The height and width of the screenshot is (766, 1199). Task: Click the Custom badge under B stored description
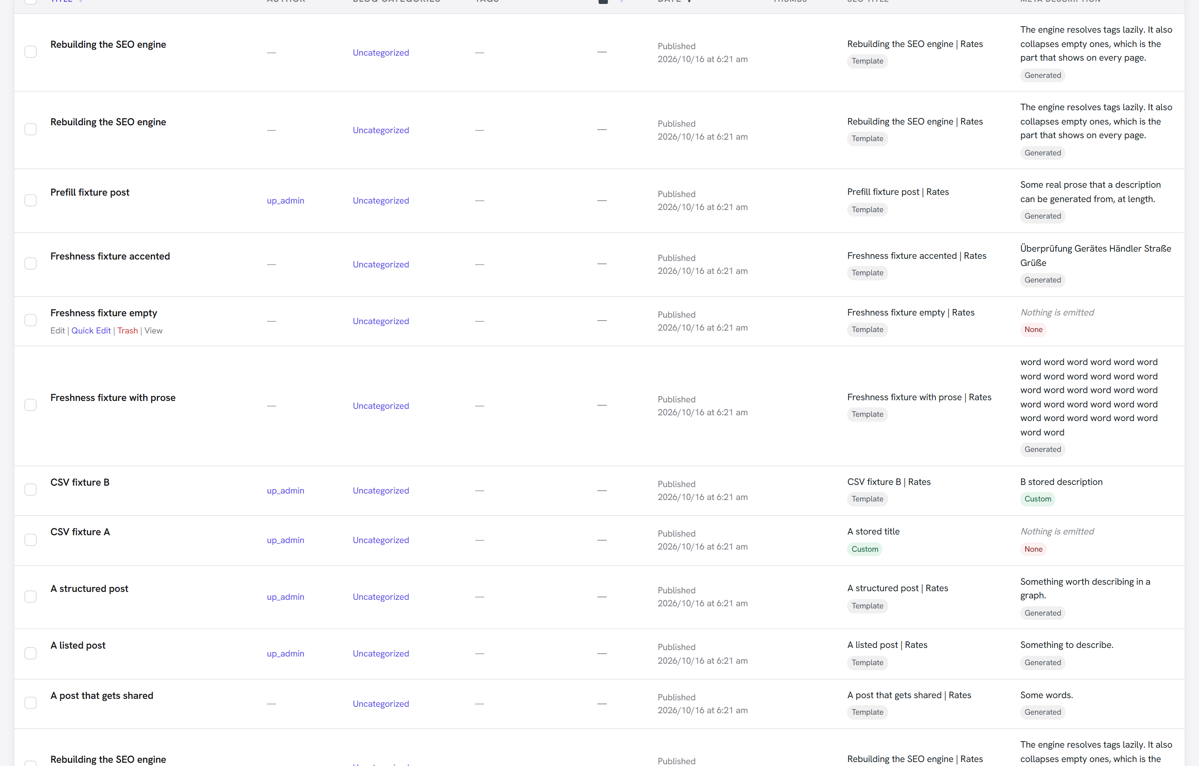1038,499
